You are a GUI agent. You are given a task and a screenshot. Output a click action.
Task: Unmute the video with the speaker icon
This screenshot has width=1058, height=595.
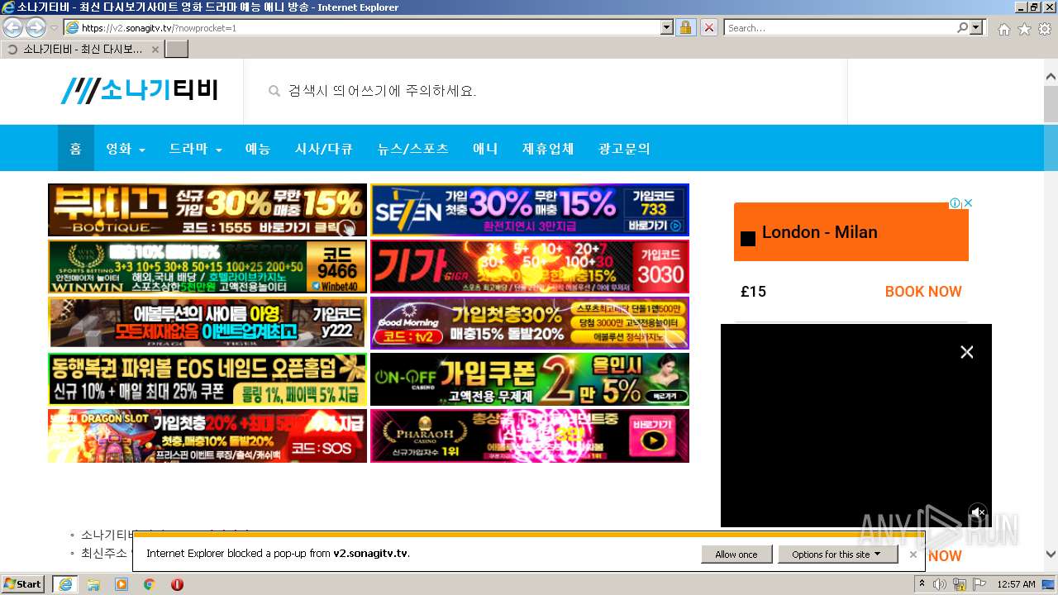pyautogui.click(x=978, y=512)
